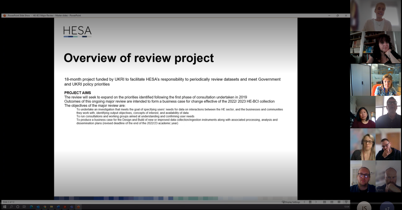Go to the previous slide arrow
Image resolution: width=402 pixels, height=210 pixels.
click(x=304, y=202)
